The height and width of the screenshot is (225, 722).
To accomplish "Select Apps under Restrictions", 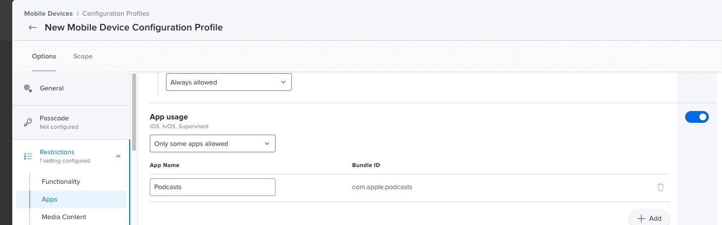I will (x=71, y=199).
